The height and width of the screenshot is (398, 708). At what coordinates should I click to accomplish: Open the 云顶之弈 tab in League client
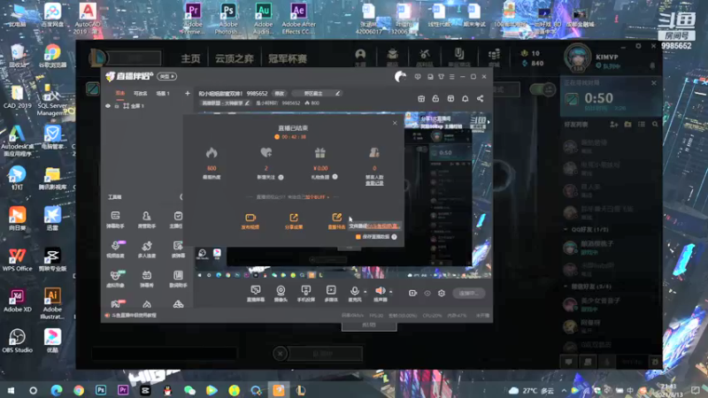pos(234,58)
